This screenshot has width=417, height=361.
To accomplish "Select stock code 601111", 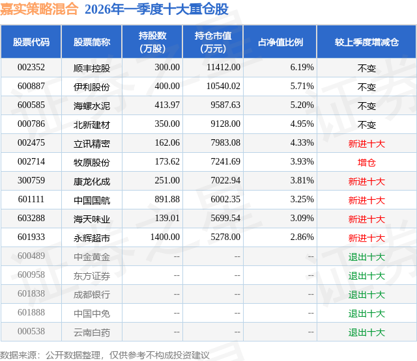I will point(31,199).
